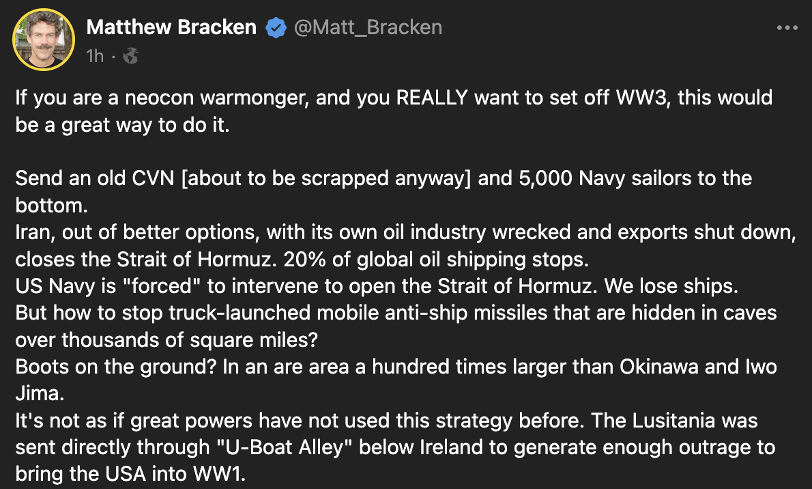
Task: Click Matthew Bracken's profile avatar photo
Action: [44, 40]
